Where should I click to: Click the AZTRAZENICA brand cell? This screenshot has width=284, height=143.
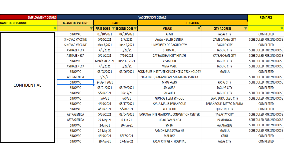pos(75,115)
